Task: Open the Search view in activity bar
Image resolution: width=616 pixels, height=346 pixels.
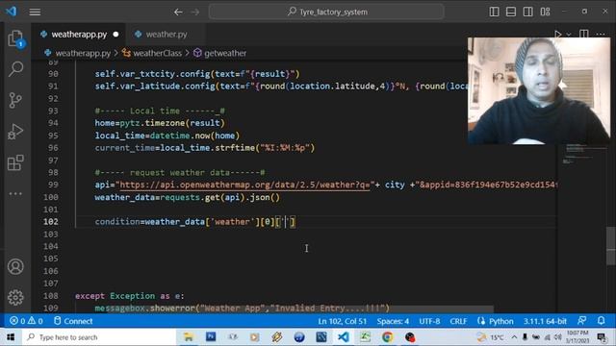Action: tap(15, 69)
